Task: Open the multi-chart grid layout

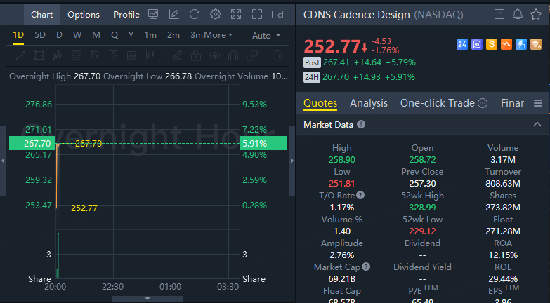Action: click(x=258, y=14)
